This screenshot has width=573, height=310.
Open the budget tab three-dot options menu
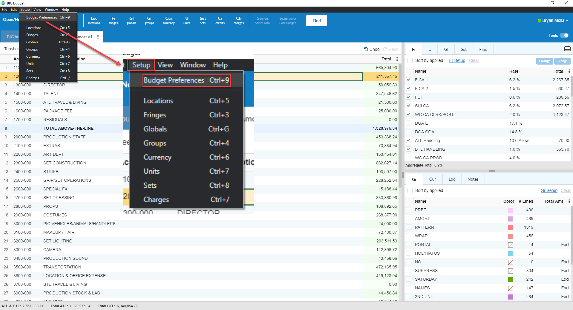[98, 37]
